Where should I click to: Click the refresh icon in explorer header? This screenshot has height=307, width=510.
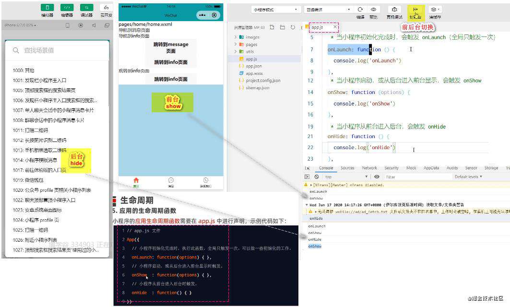coord(293,27)
